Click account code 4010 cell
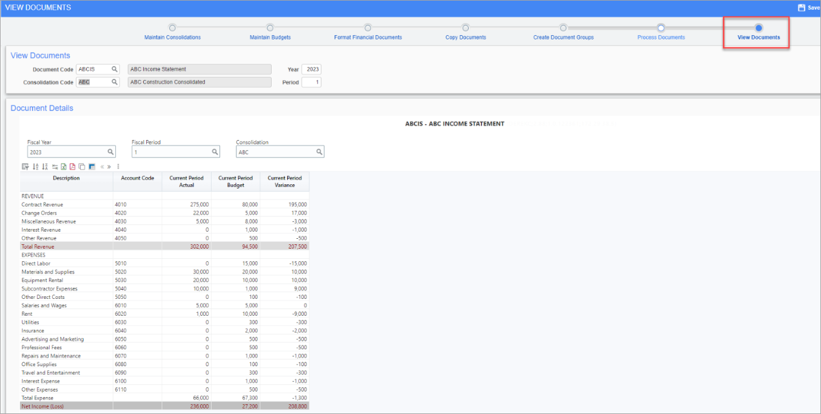Image resolution: width=821 pixels, height=414 pixels. (x=138, y=205)
